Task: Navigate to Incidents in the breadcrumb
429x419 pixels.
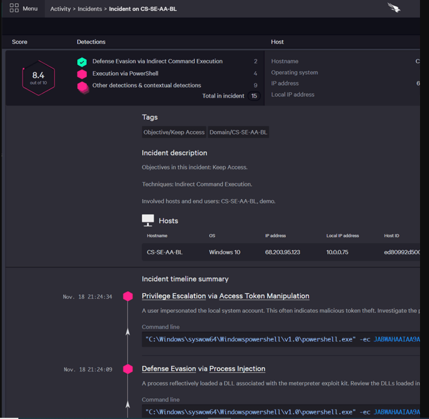Action: click(90, 9)
